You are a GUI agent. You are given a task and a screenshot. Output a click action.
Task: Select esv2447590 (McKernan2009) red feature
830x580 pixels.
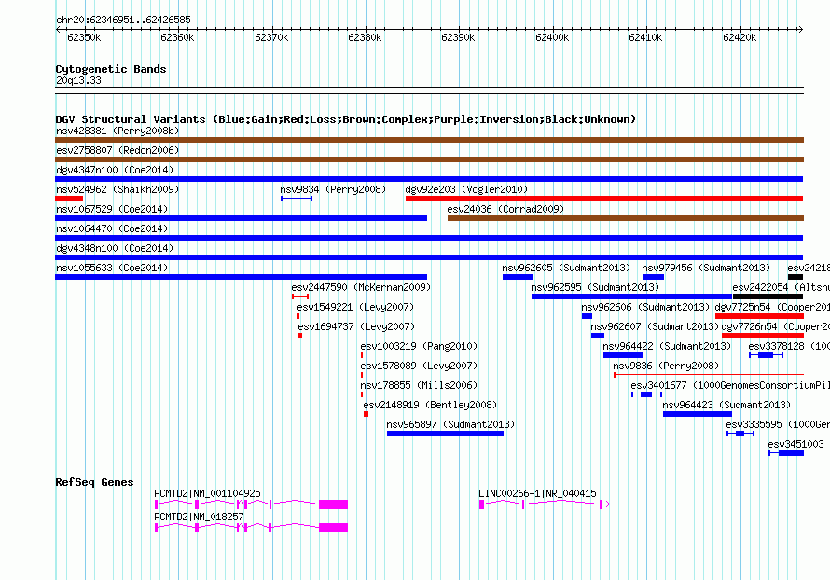coord(300,297)
